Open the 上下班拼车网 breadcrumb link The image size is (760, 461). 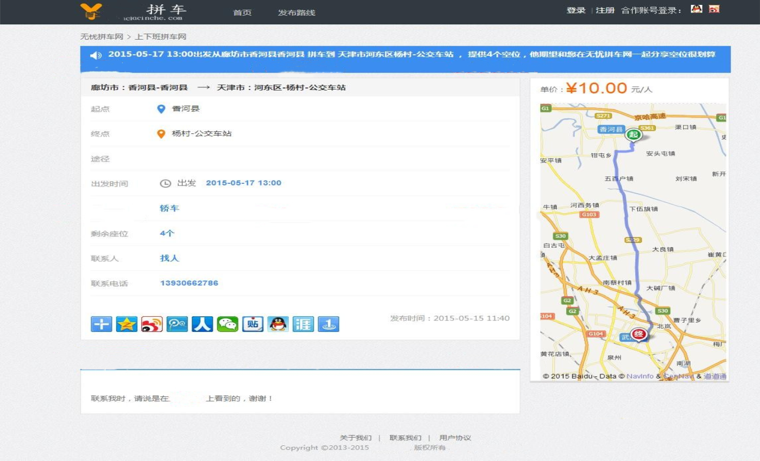pos(160,37)
